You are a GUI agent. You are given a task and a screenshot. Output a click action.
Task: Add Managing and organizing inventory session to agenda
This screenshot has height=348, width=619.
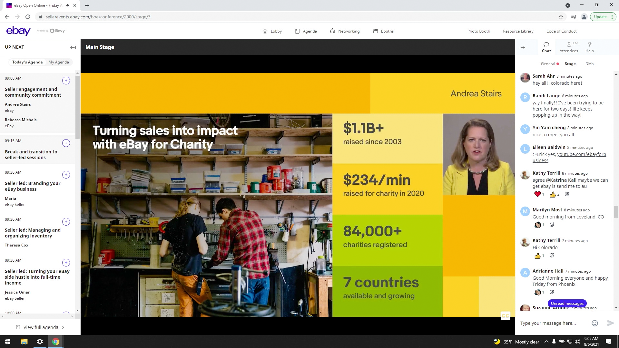(66, 222)
